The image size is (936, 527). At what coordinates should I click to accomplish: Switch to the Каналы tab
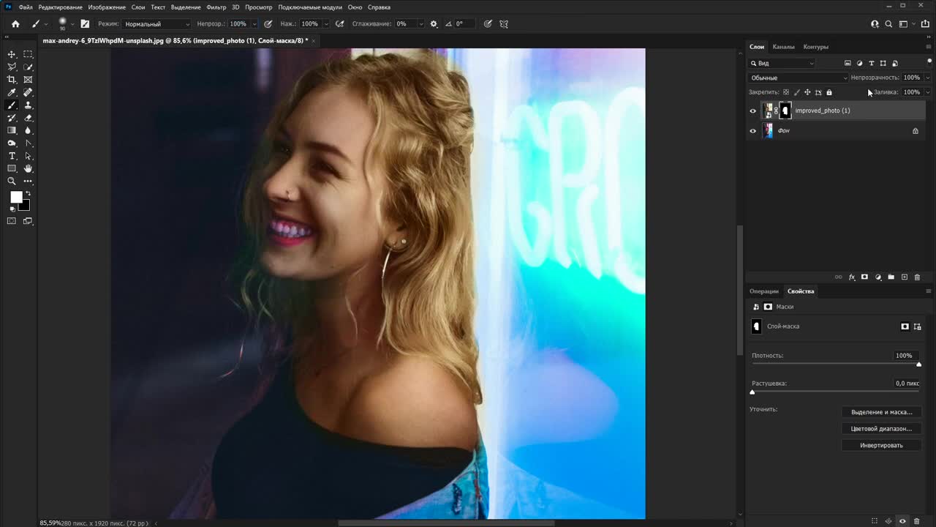point(783,47)
